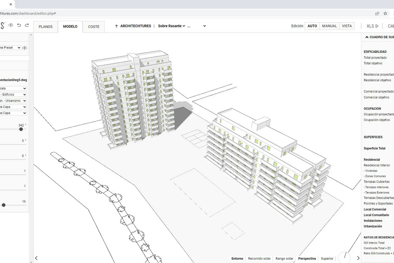Image resolution: width=394 pixels, height=263 pixels.
Task: Export with the XLS button
Action: click(372, 26)
